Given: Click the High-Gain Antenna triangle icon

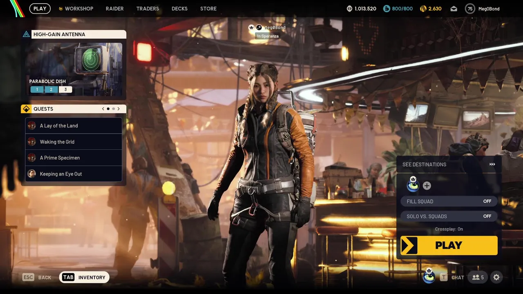Looking at the screenshot, I should 26,34.
